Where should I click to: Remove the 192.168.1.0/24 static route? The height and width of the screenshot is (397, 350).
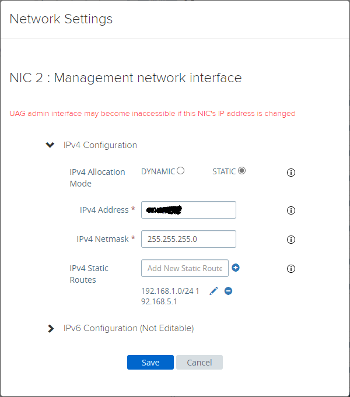pos(228,291)
